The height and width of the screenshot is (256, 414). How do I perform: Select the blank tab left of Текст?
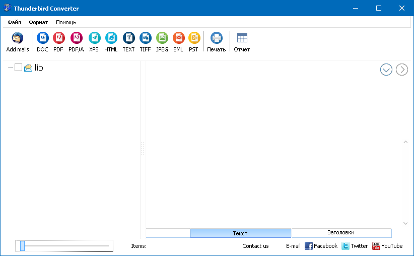pyautogui.click(x=168, y=233)
